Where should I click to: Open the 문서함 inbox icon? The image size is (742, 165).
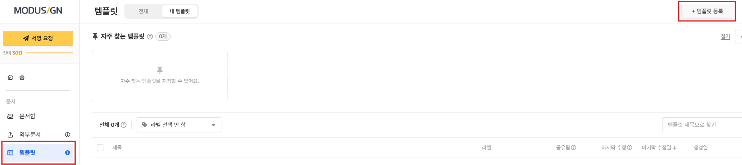click(x=10, y=116)
